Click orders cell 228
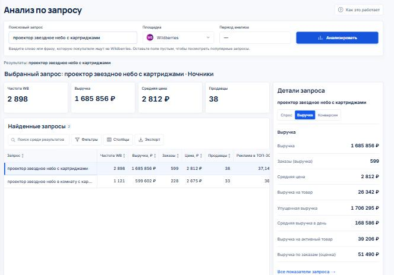Image resolution: width=394 pixels, height=275 pixels. 175,181
